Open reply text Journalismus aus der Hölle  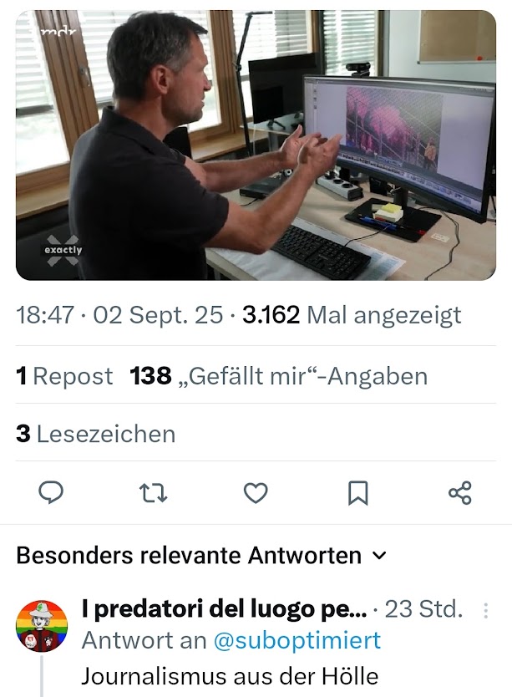click(230, 676)
